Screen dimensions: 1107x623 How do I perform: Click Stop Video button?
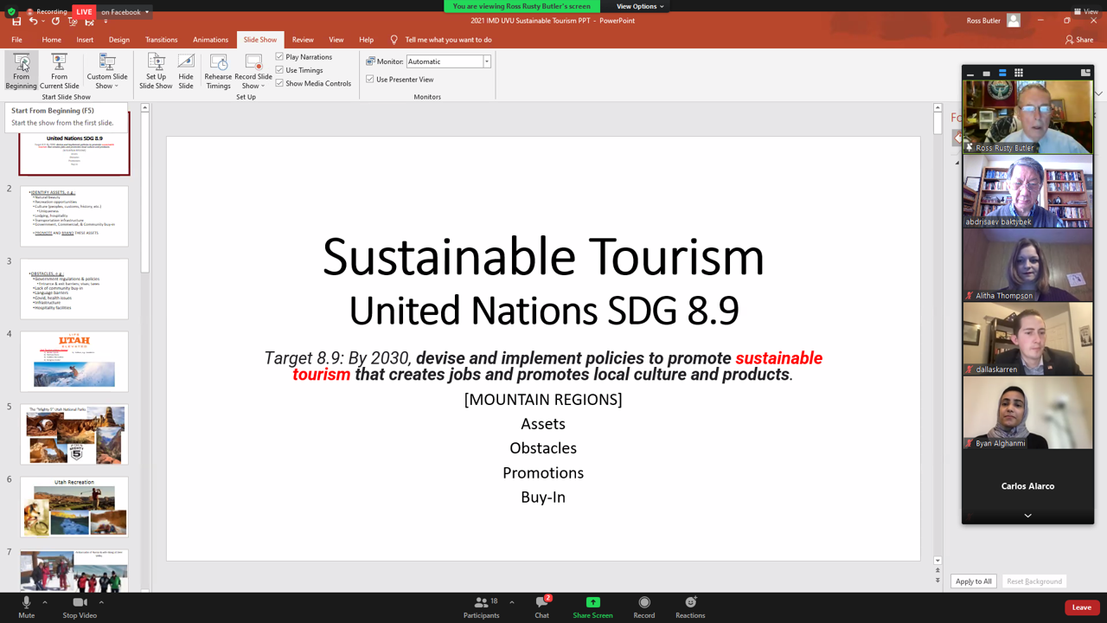tap(80, 607)
